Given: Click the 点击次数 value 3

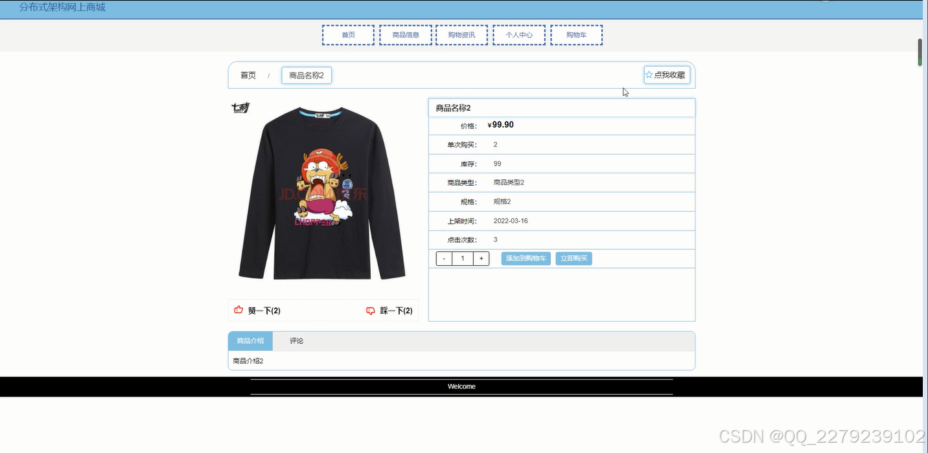Looking at the screenshot, I should (x=496, y=239).
